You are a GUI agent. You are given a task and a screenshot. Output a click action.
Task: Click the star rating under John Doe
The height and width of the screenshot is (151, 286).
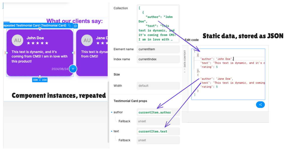click(x=38, y=43)
